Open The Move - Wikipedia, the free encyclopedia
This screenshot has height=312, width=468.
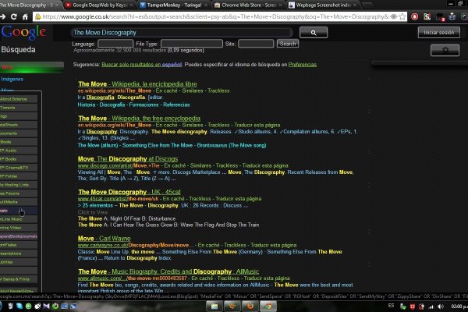[139, 119]
